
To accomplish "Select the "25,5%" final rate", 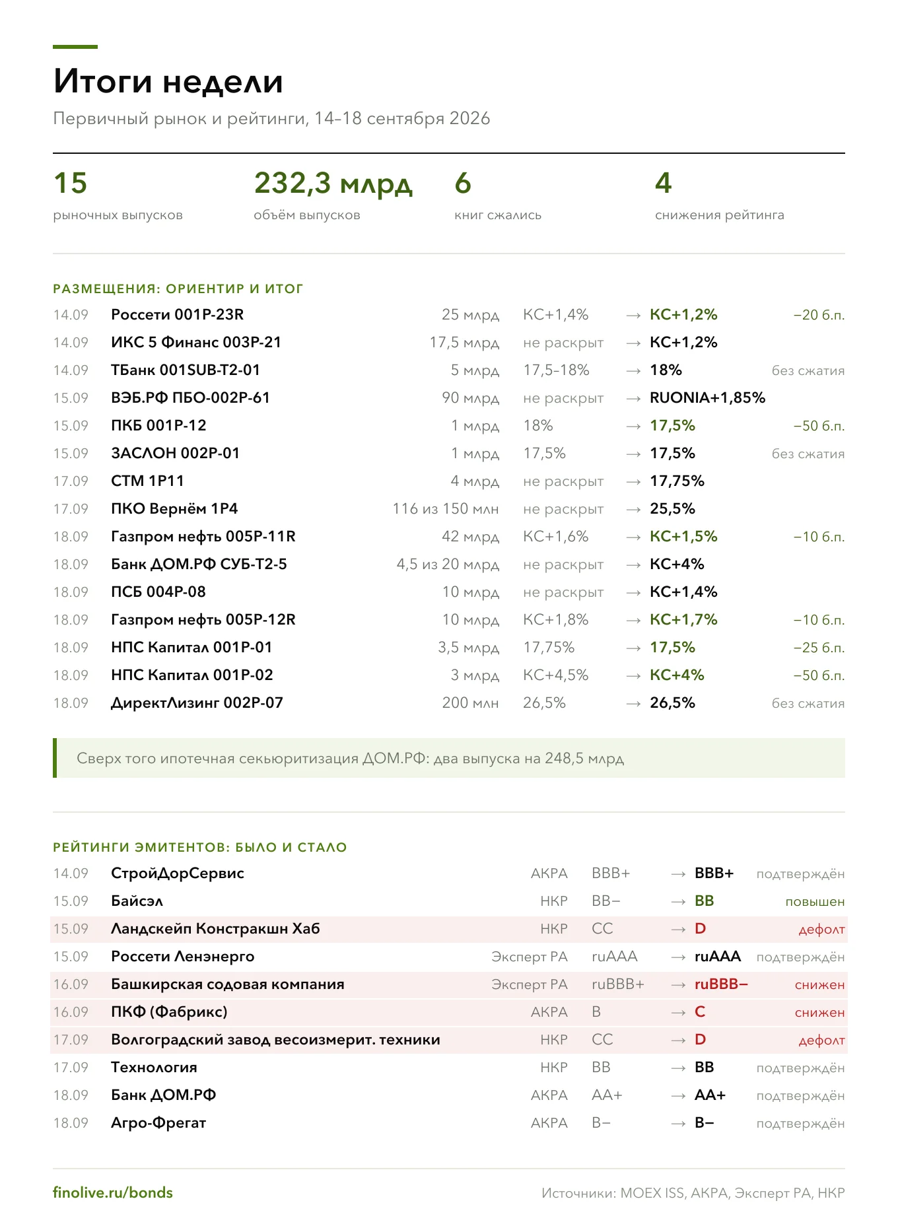I will pos(673,509).
